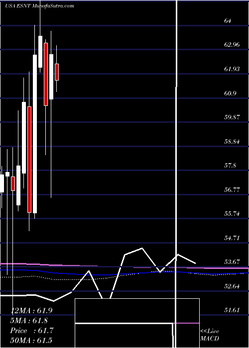Click the 12MA : 61.9 label
The image size is (249, 348).
coord(31,311)
